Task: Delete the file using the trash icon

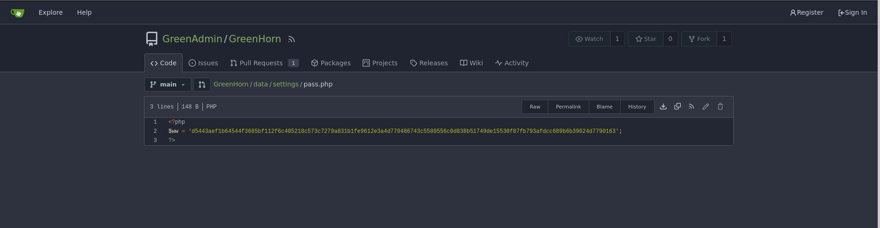Action: pyautogui.click(x=720, y=107)
